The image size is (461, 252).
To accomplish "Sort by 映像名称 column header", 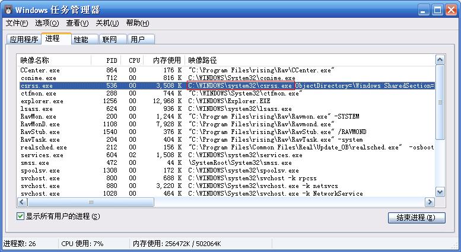I will tap(54, 60).
